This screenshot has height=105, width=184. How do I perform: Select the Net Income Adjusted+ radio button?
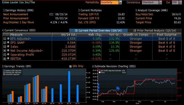(x=8, y=50)
